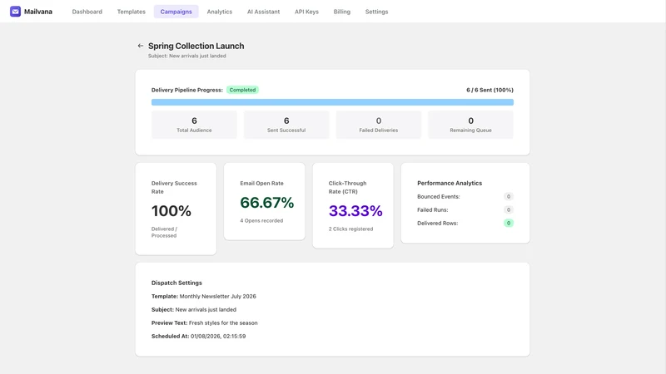Click the Remaining Queue stat card

click(x=470, y=125)
